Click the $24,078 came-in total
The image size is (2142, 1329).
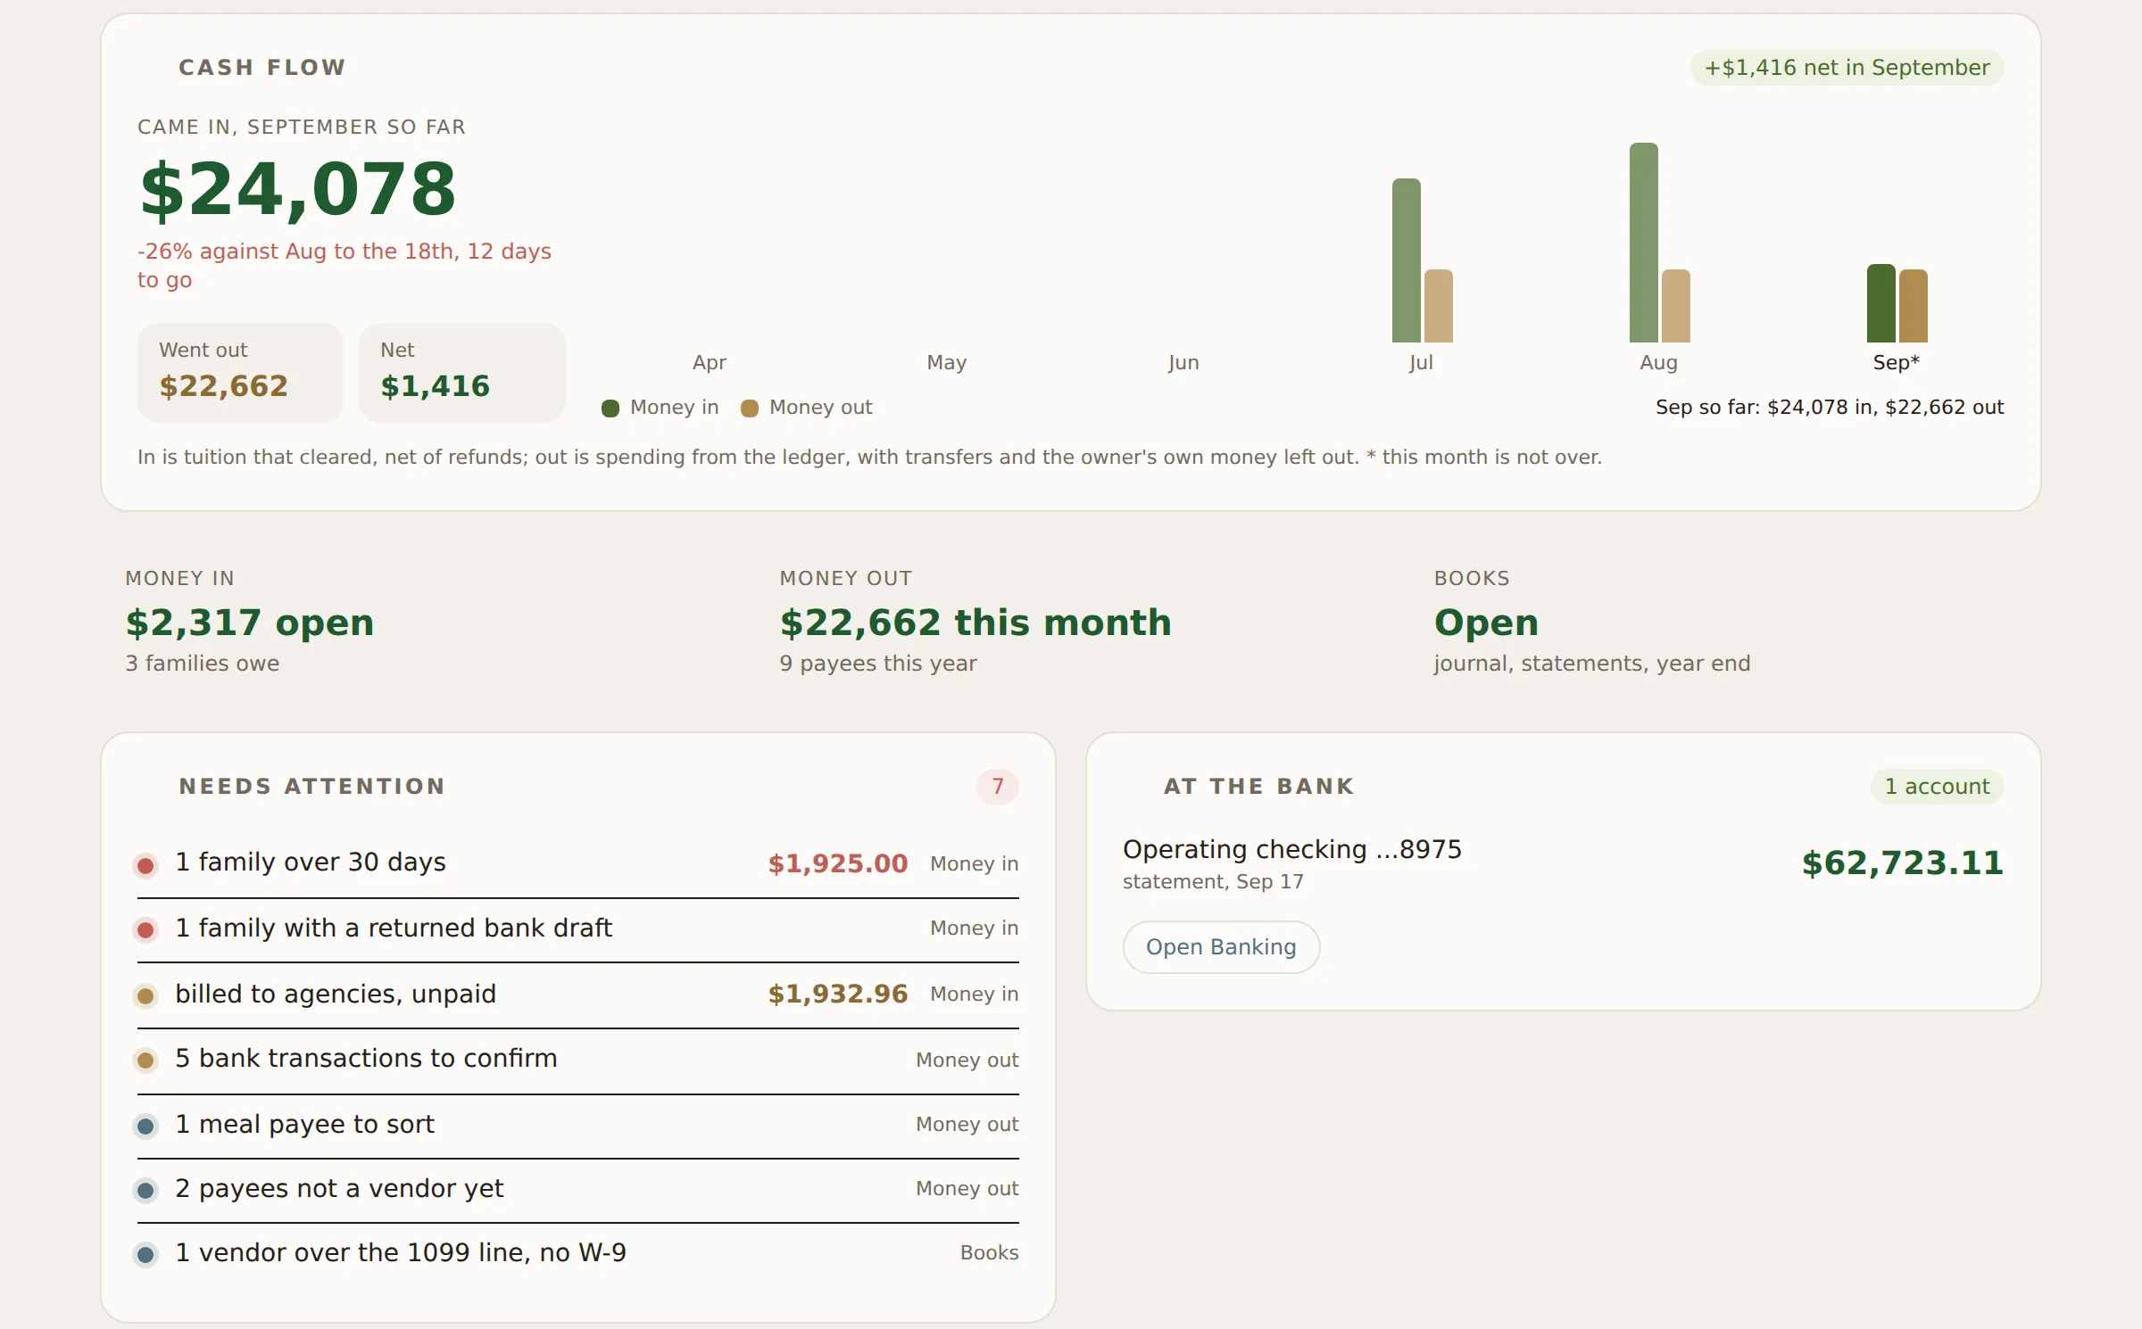tap(298, 190)
